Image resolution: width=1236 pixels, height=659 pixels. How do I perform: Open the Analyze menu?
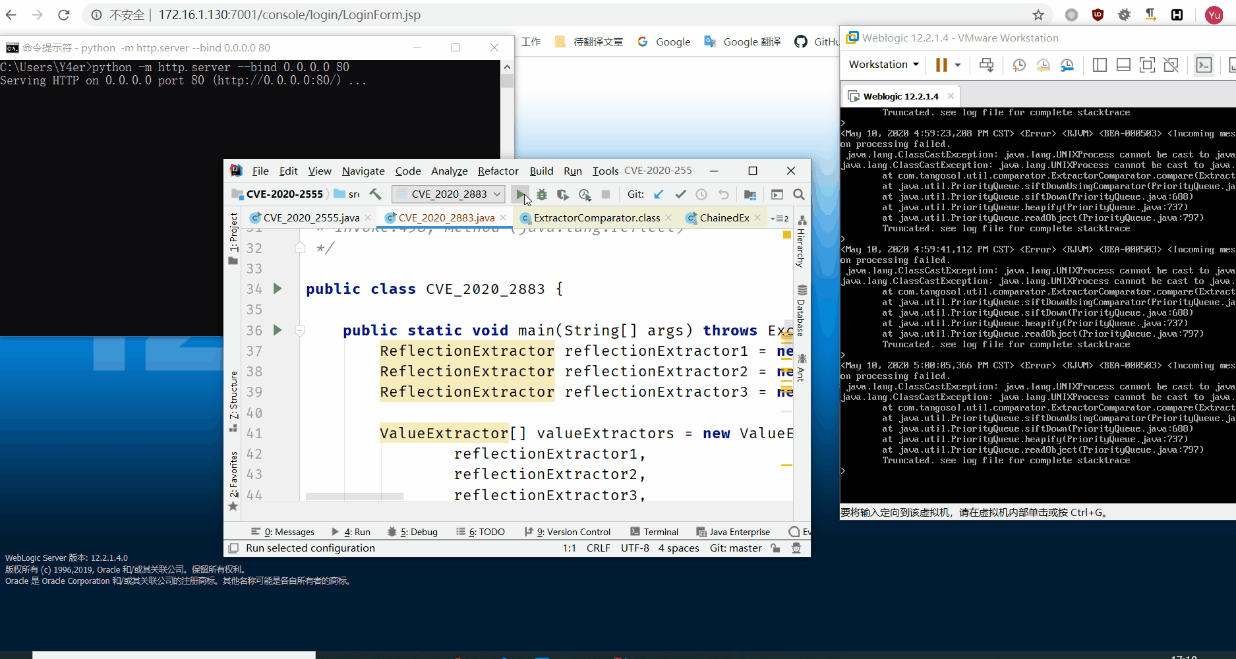click(x=449, y=171)
